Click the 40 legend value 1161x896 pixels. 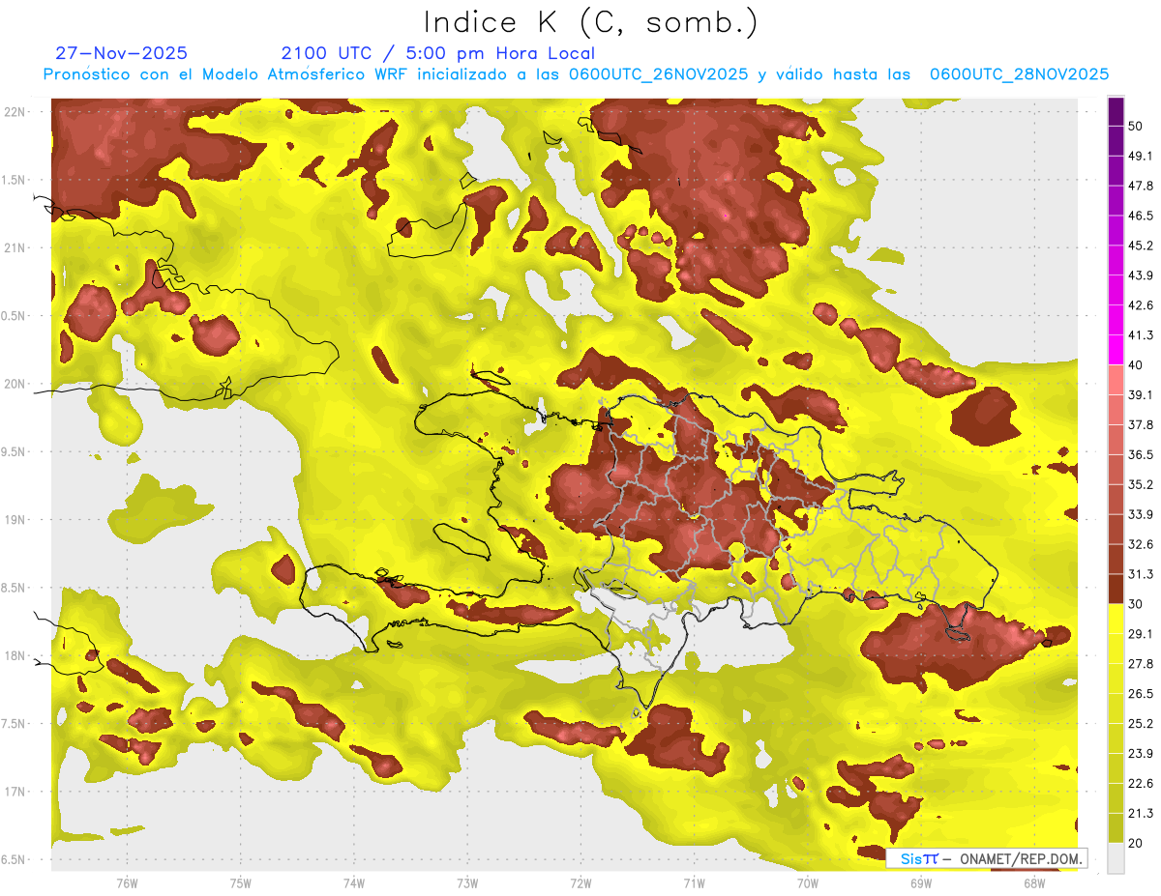pyautogui.click(x=1137, y=365)
